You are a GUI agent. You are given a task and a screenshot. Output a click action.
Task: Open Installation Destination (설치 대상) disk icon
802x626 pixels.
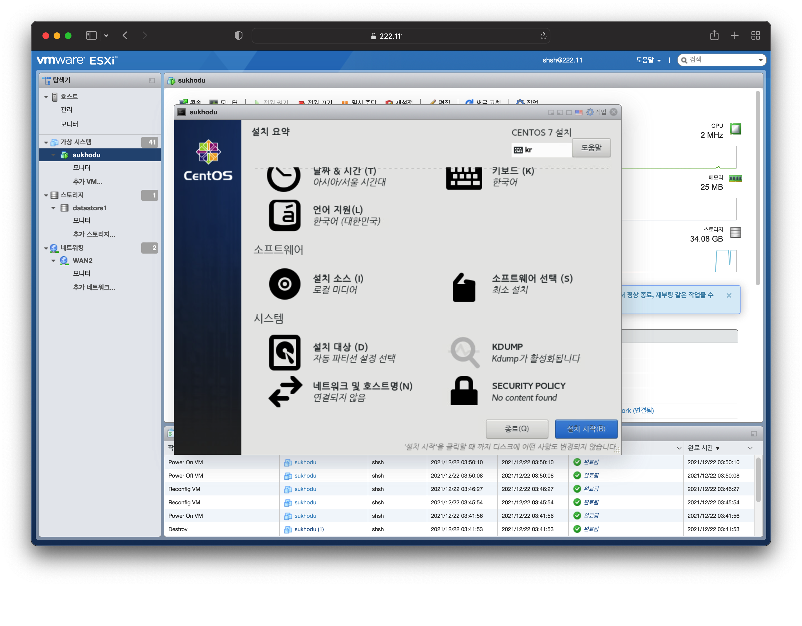coord(285,352)
